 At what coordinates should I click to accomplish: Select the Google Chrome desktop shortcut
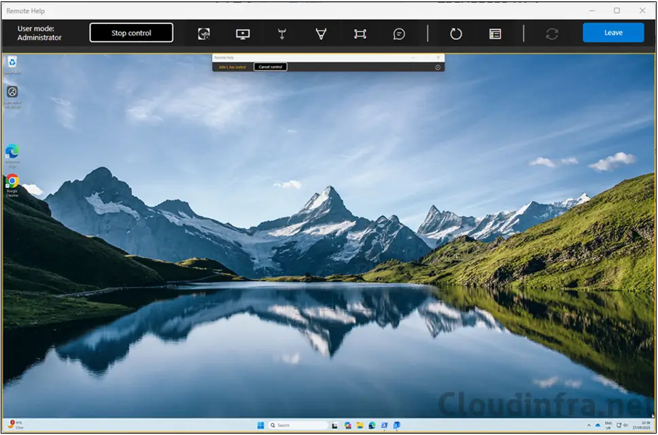[12, 182]
